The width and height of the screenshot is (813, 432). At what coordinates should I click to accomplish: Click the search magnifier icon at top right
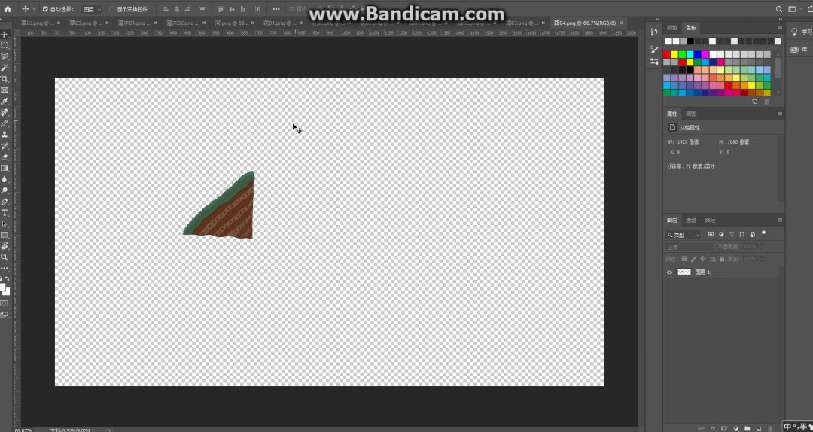click(778, 9)
